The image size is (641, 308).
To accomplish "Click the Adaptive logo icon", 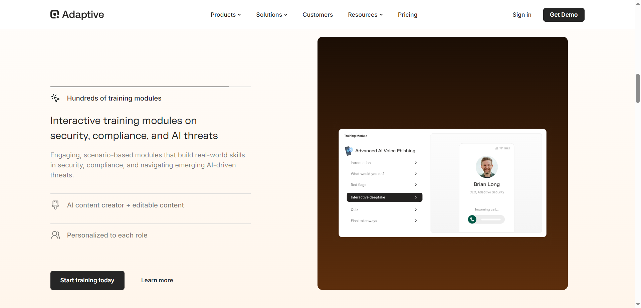I will (x=54, y=14).
